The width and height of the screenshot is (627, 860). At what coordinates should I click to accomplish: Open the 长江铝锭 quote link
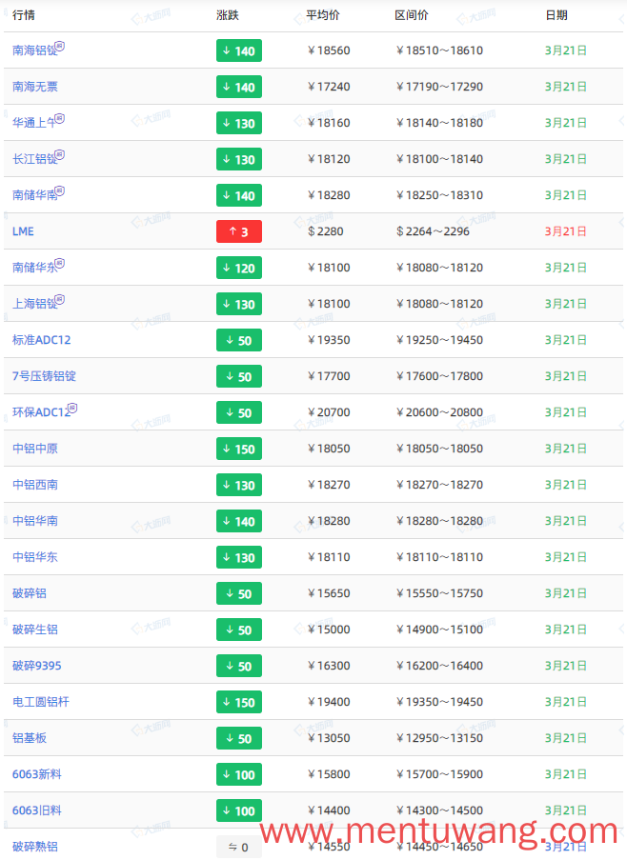coord(34,159)
